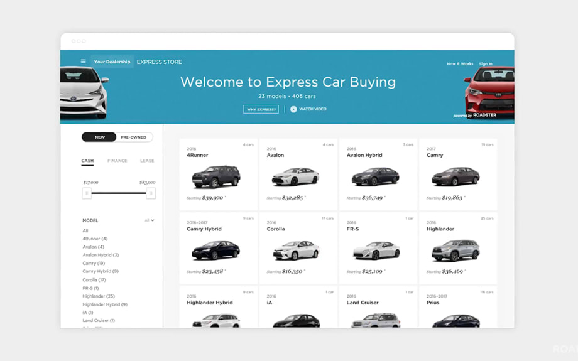Select All in the model filter list
Image resolution: width=578 pixels, height=361 pixels.
point(85,230)
